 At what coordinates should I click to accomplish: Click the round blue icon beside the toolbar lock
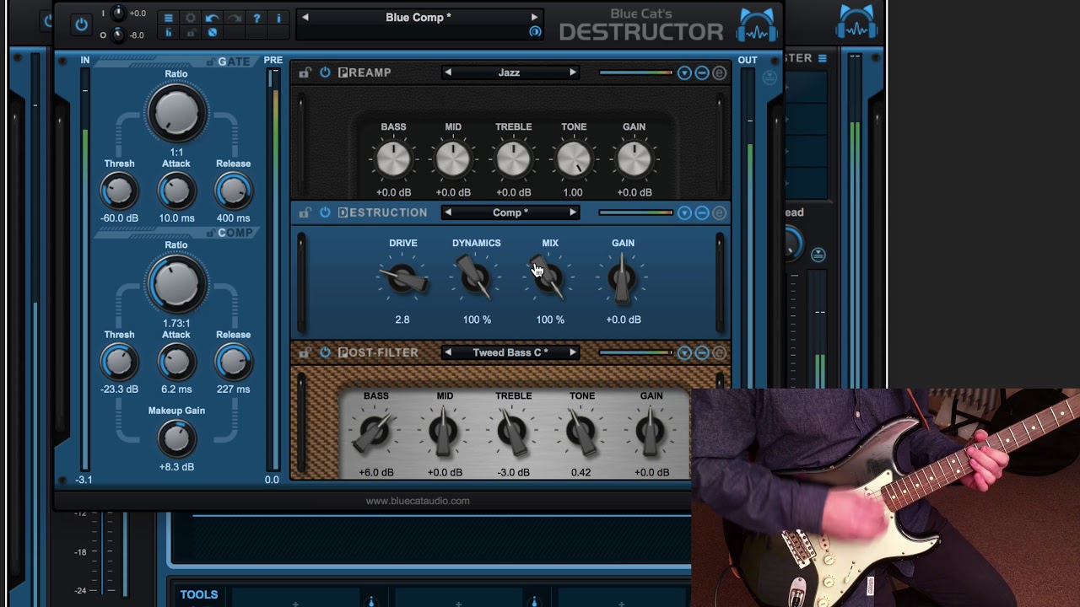point(213,33)
